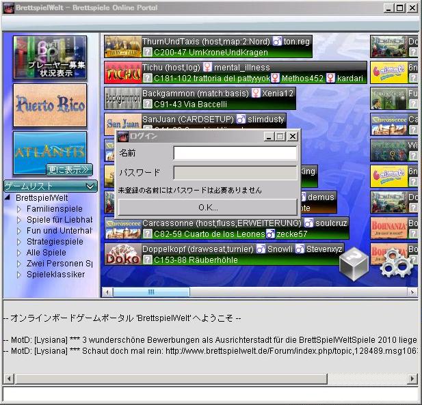
Task: Expand the Strategiespiele tree node
Action: click(x=19, y=242)
